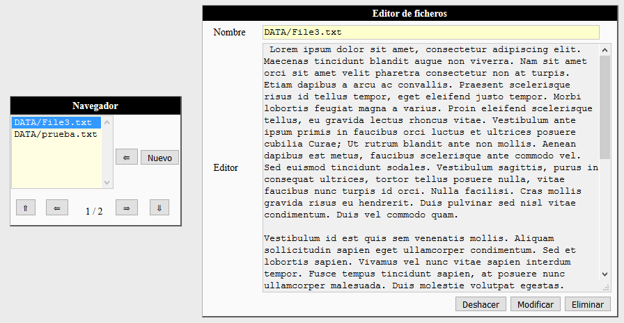Jump to last page with down arrow

coord(158,208)
